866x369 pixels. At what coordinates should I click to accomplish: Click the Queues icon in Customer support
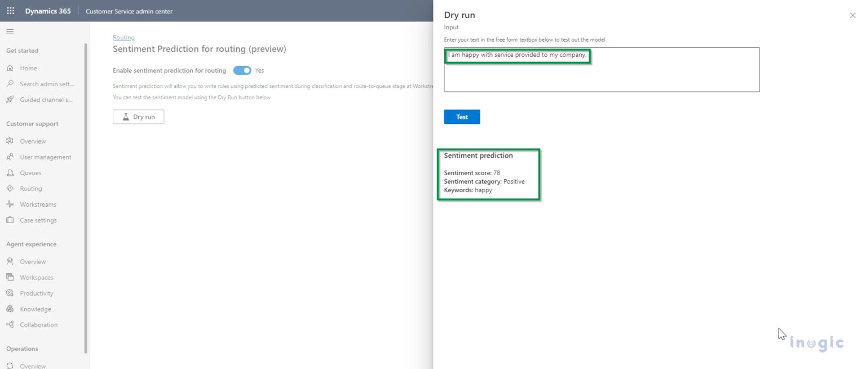(x=10, y=173)
